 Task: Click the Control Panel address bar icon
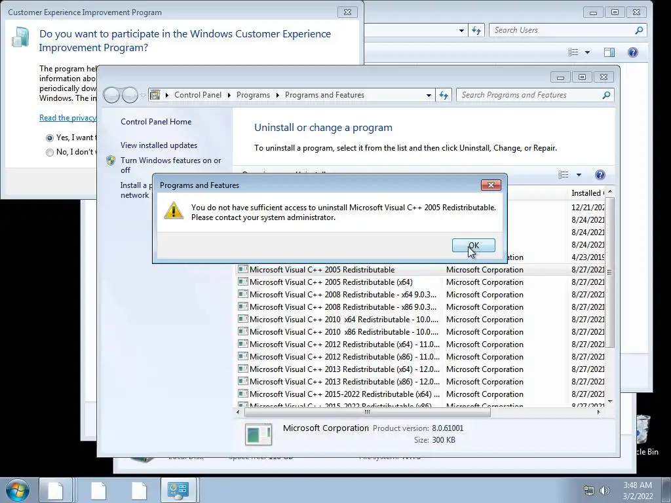coord(155,94)
